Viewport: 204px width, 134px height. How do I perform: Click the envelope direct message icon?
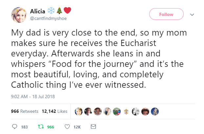coord(93,127)
